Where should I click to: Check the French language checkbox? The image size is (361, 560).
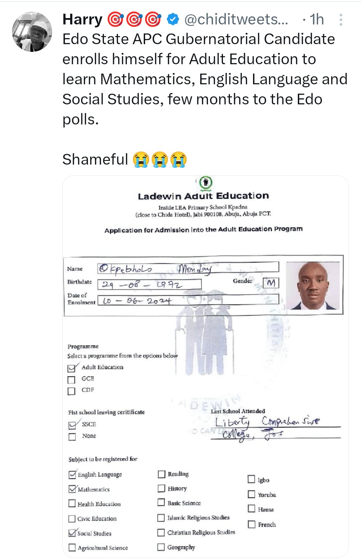coord(251,524)
